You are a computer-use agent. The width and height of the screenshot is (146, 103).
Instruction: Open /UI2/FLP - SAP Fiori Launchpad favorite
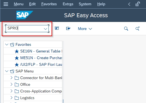(41, 64)
